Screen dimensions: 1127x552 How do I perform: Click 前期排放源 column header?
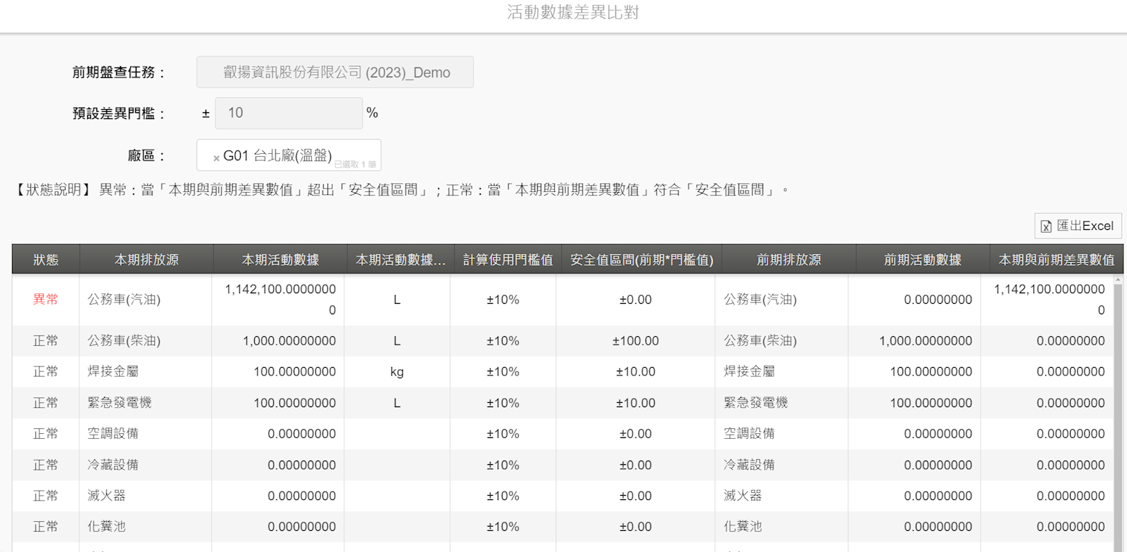(788, 260)
